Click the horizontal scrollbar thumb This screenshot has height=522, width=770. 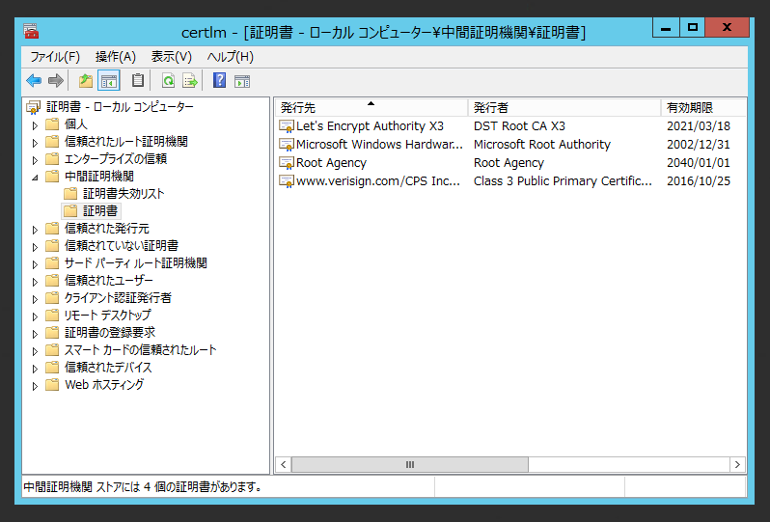pyautogui.click(x=410, y=464)
